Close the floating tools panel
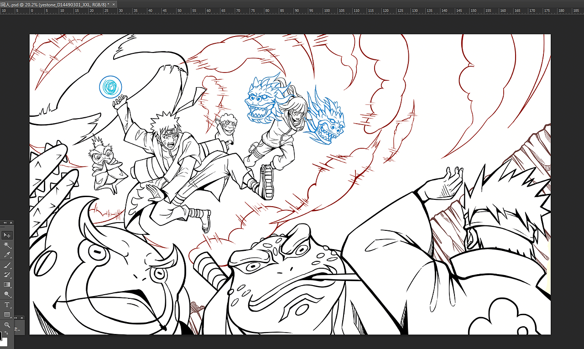The image size is (584, 349). pos(11,223)
